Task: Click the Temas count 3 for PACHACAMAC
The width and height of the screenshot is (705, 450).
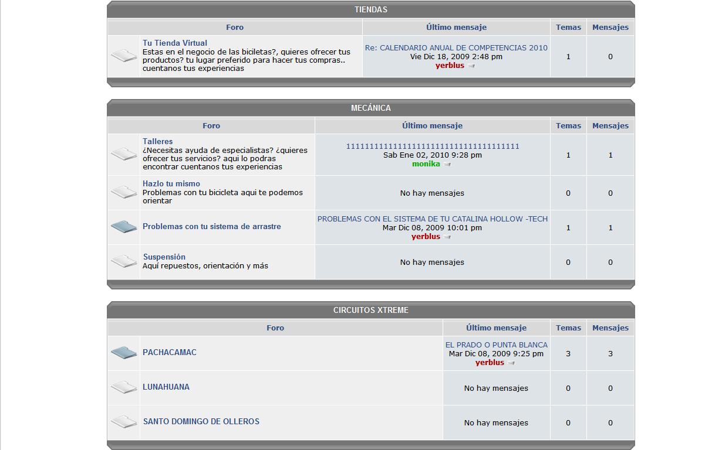Action: pyautogui.click(x=568, y=353)
